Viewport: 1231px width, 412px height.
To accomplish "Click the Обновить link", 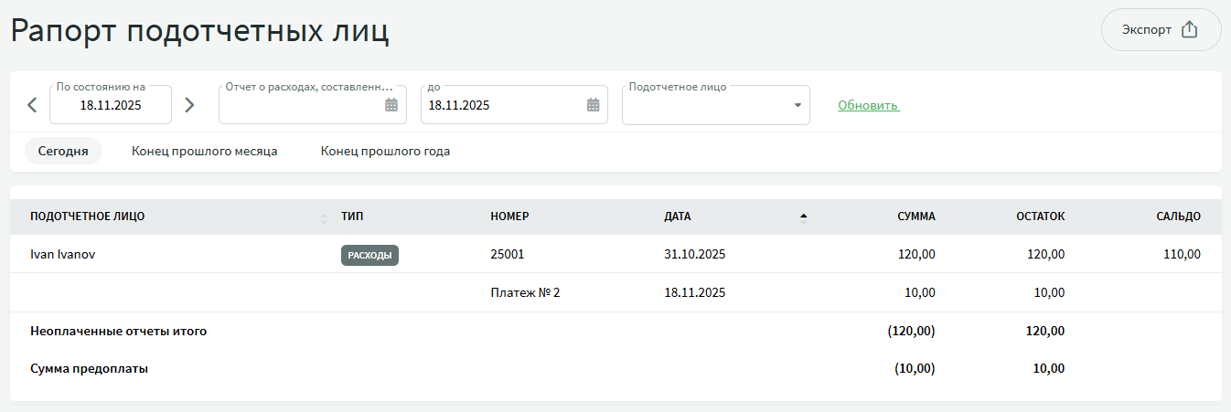I will (x=868, y=105).
